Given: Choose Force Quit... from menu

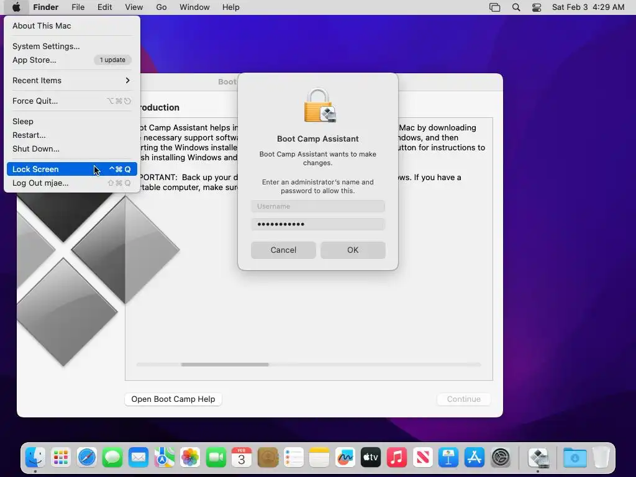Looking at the screenshot, I should click(72, 101).
